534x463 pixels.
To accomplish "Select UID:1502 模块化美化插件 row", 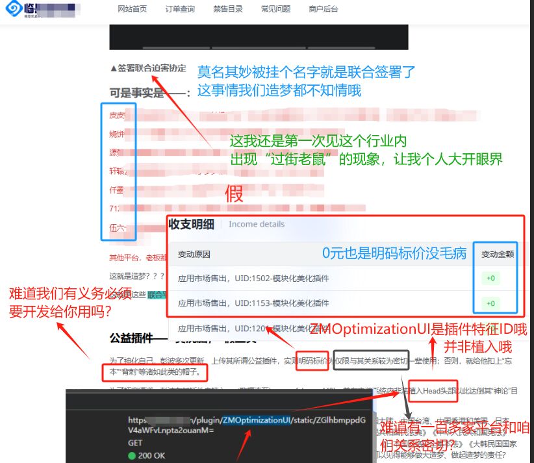I will click(x=253, y=278).
